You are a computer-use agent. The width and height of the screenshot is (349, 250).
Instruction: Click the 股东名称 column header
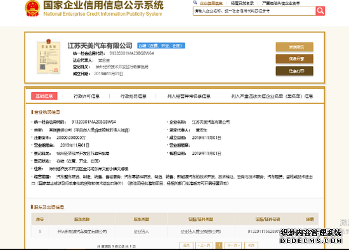tap(82, 220)
